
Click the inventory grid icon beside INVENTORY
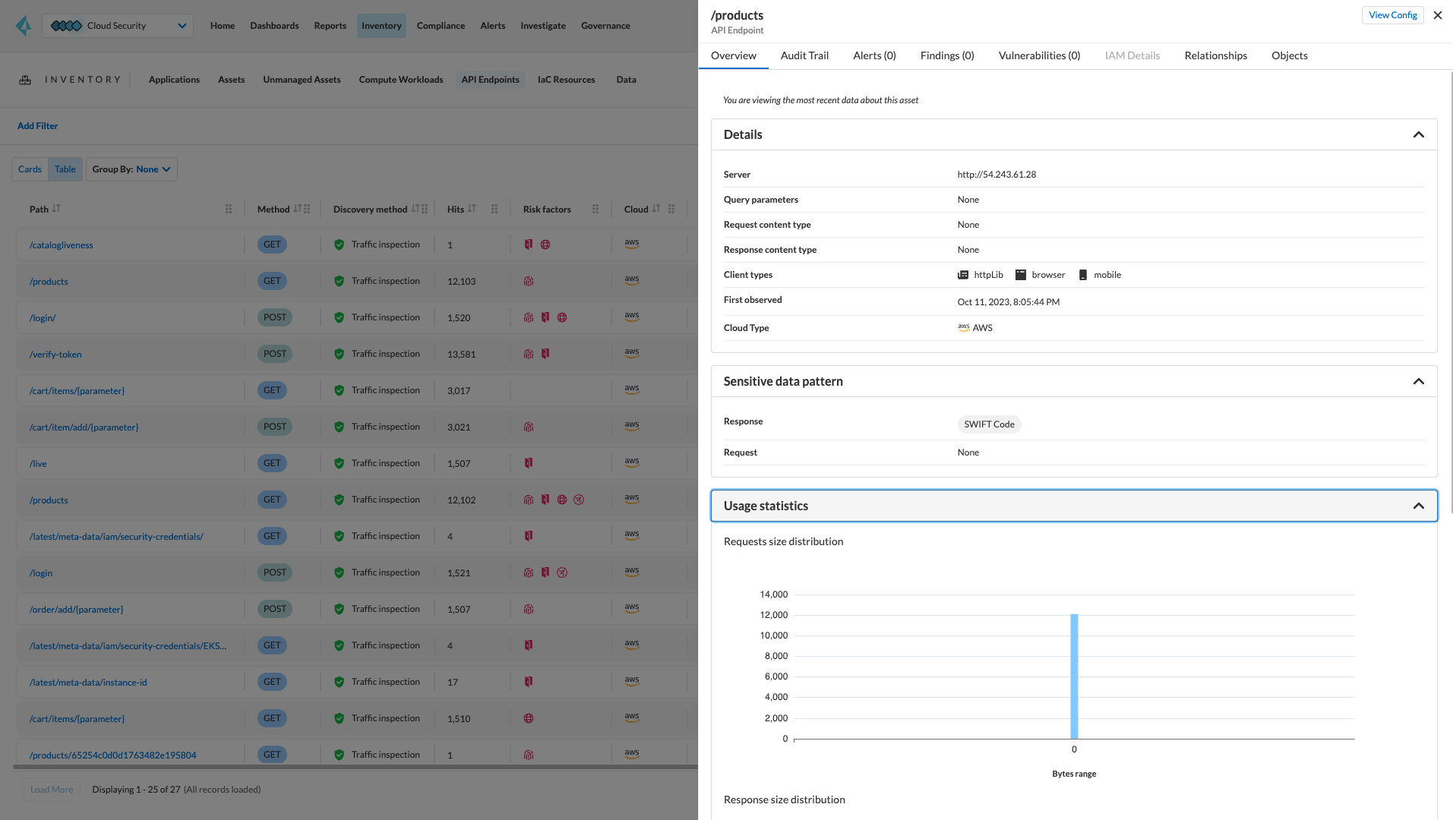coord(25,79)
